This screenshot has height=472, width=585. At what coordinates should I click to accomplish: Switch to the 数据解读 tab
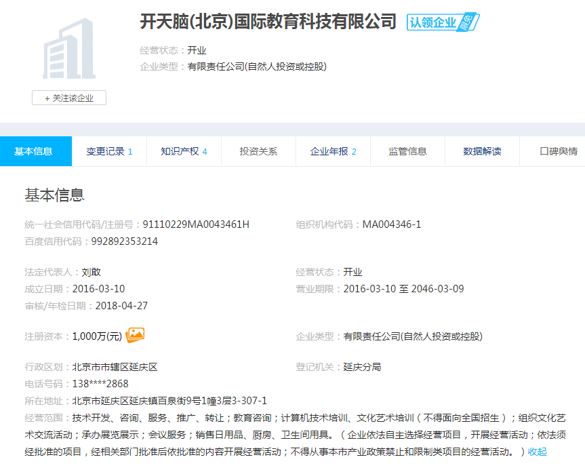[x=482, y=151]
